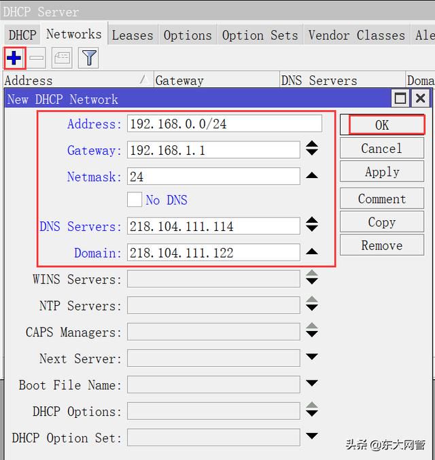Expand the NTP Servers arrow control
The width and height of the screenshot is (435, 460).
click(312, 304)
